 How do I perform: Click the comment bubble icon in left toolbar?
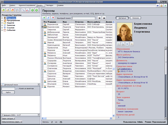17,10
